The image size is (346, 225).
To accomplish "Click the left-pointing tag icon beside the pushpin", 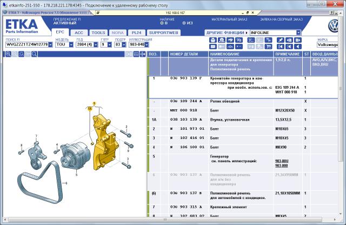I will (x=289, y=40).
